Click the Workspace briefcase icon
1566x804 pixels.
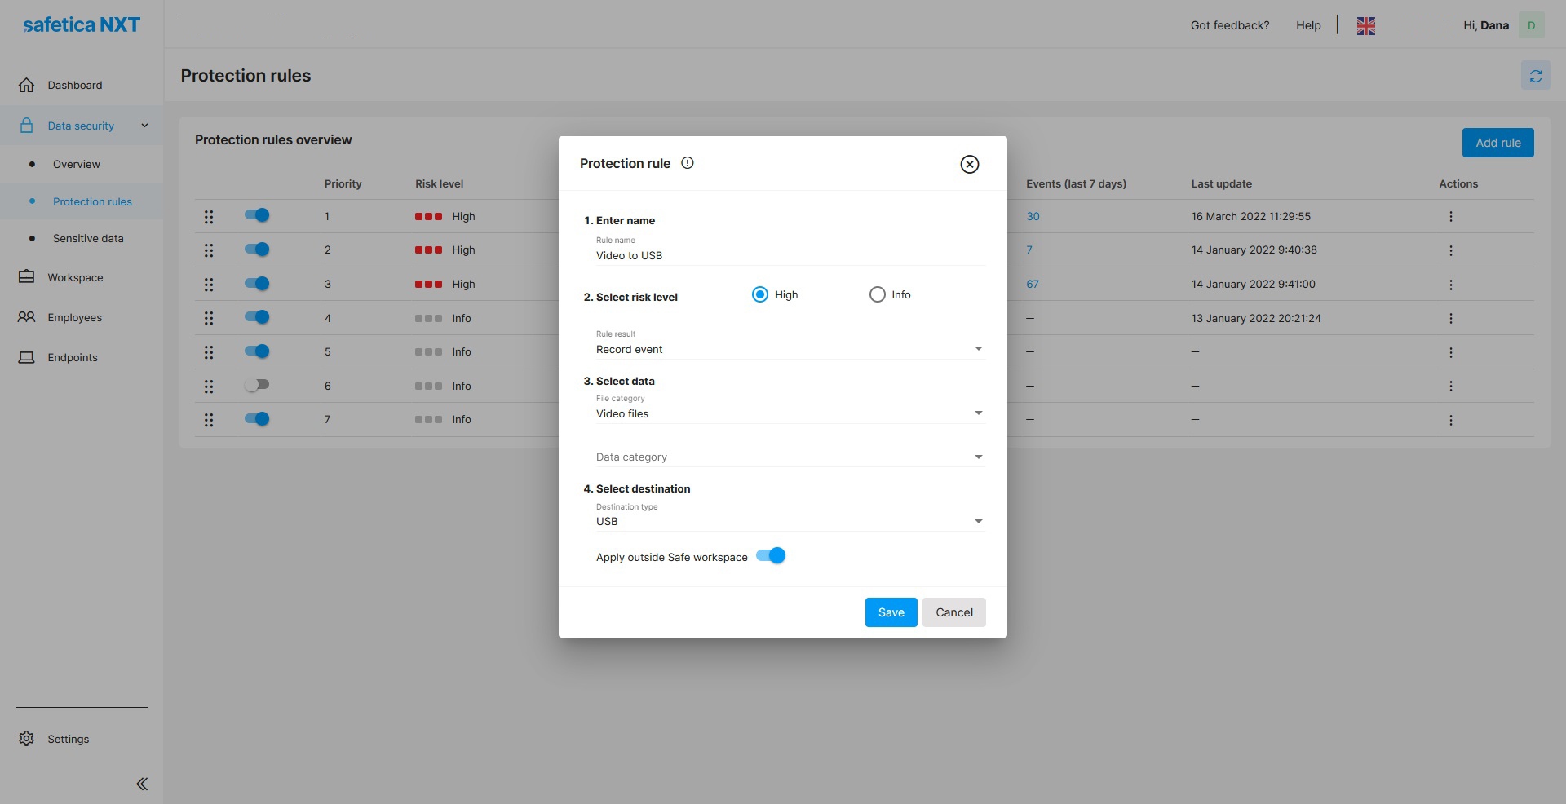point(27,276)
